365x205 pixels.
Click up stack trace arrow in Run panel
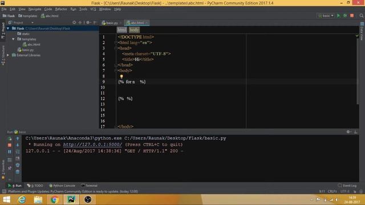tap(18, 138)
